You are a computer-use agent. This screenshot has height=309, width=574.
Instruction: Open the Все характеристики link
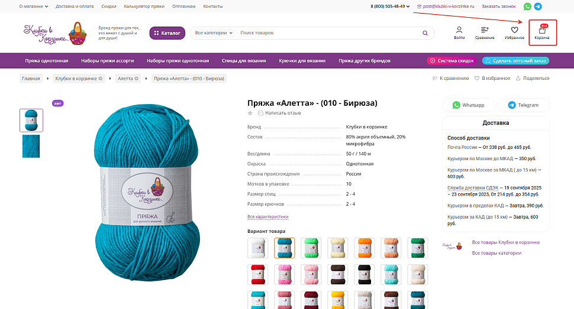(268, 217)
